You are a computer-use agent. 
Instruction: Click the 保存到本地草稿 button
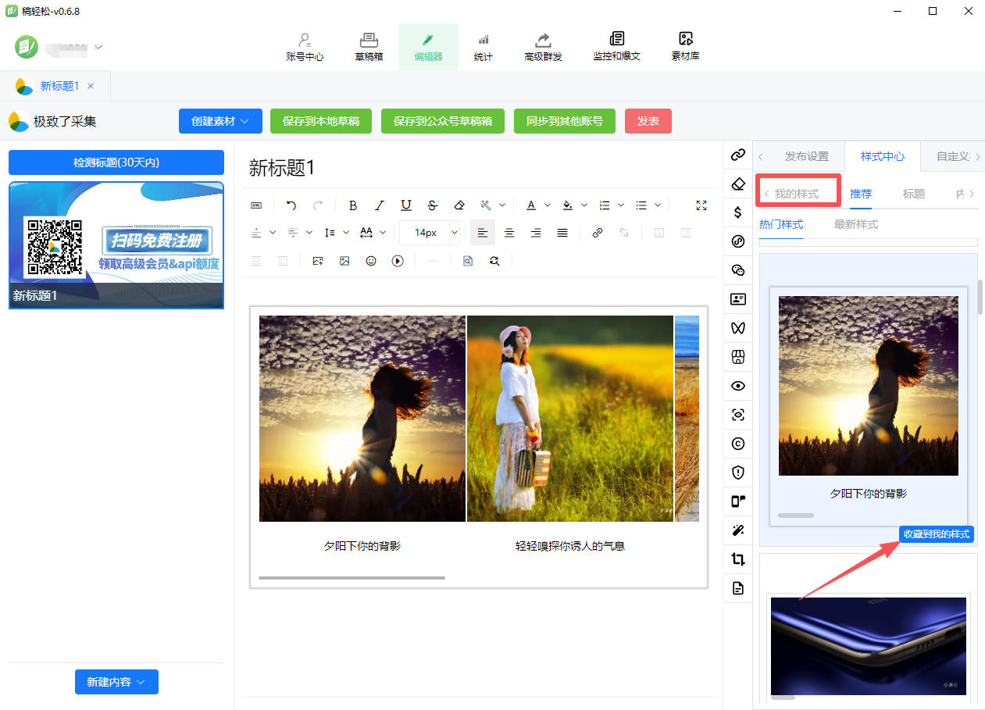click(x=321, y=121)
